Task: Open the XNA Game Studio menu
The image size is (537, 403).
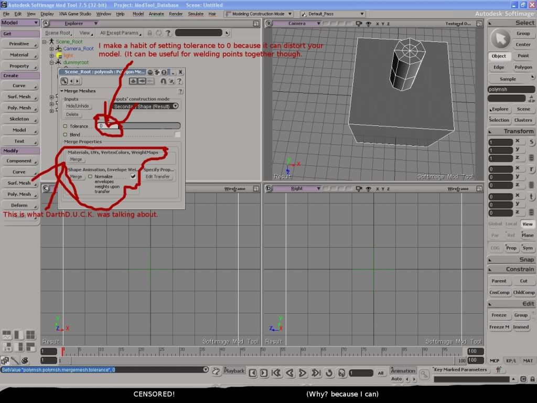Action: click(x=74, y=14)
